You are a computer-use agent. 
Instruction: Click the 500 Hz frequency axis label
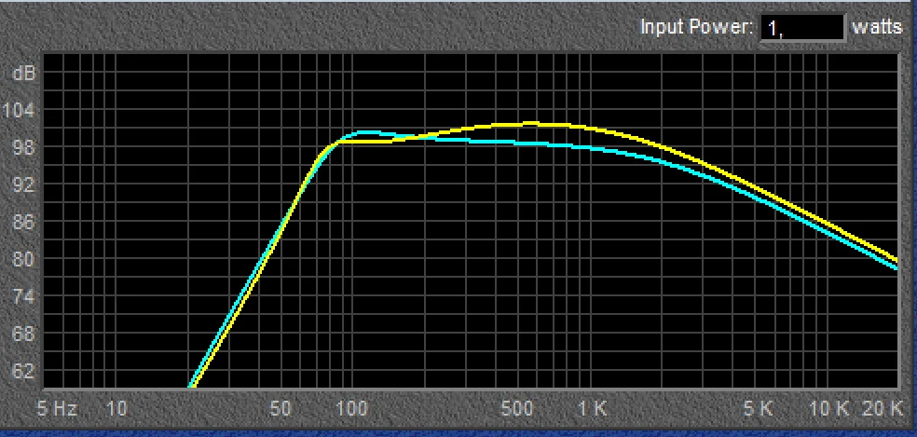pyautogui.click(x=516, y=408)
